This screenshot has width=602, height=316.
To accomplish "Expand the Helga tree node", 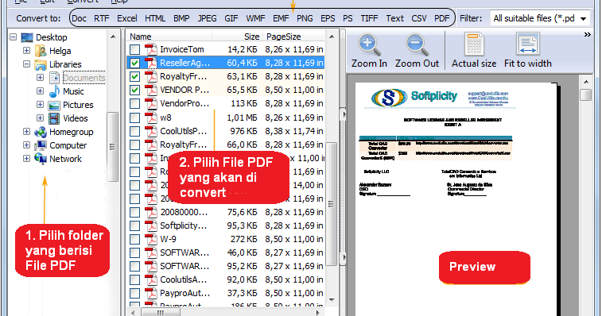I will pos(26,50).
